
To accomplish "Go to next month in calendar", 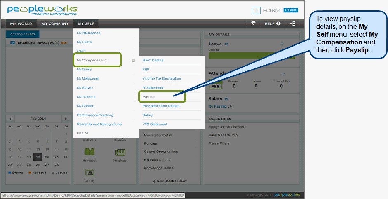I will point(66,119).
